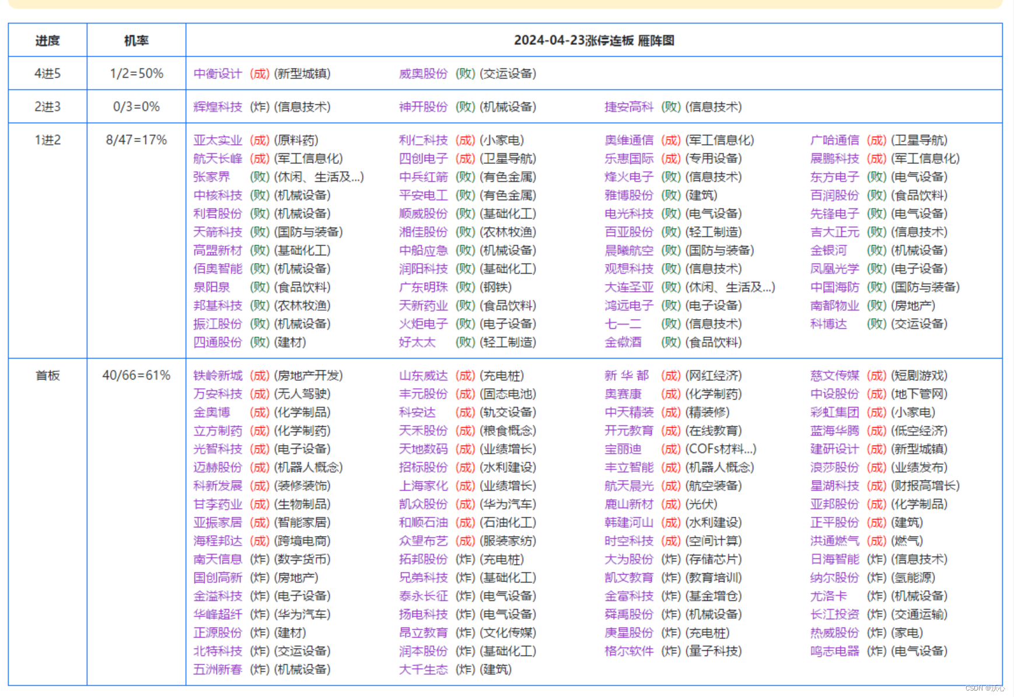This screenshot has height=697, width=1014.
Task: Select the 中设股份 stock name
Action: [x=834, y=394]
